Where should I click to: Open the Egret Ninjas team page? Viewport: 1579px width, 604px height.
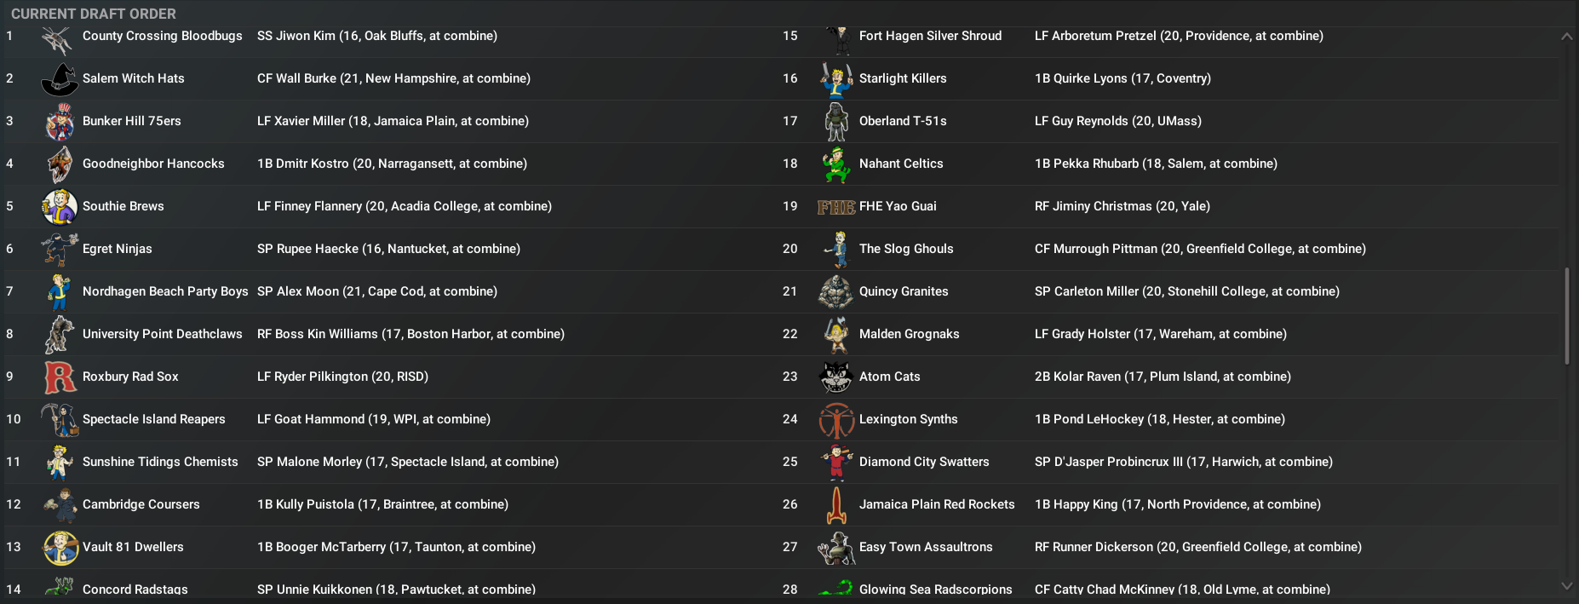(117, 249)
